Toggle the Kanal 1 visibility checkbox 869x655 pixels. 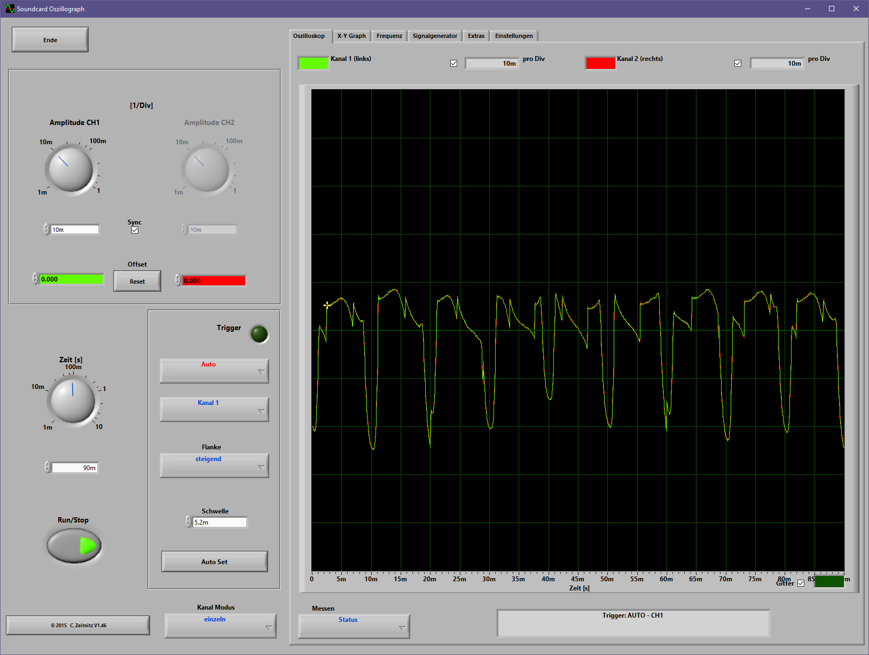coord(453,63)
